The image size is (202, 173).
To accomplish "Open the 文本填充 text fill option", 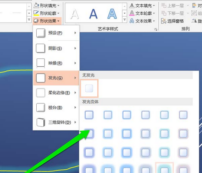I will click(x=142, y=5).
